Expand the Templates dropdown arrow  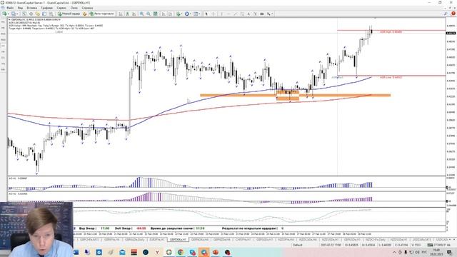(199, 14)
